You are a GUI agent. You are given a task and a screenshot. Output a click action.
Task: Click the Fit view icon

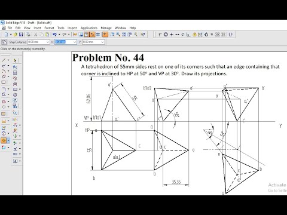tap(124, 35)
